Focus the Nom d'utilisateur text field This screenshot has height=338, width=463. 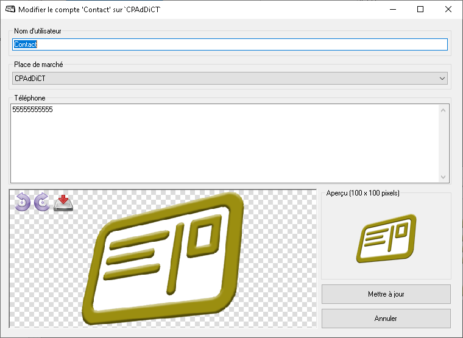coord(230,44)
